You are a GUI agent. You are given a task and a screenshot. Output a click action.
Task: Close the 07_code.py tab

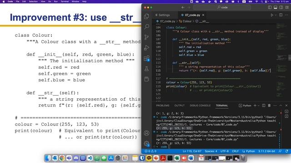pos(203,15)
